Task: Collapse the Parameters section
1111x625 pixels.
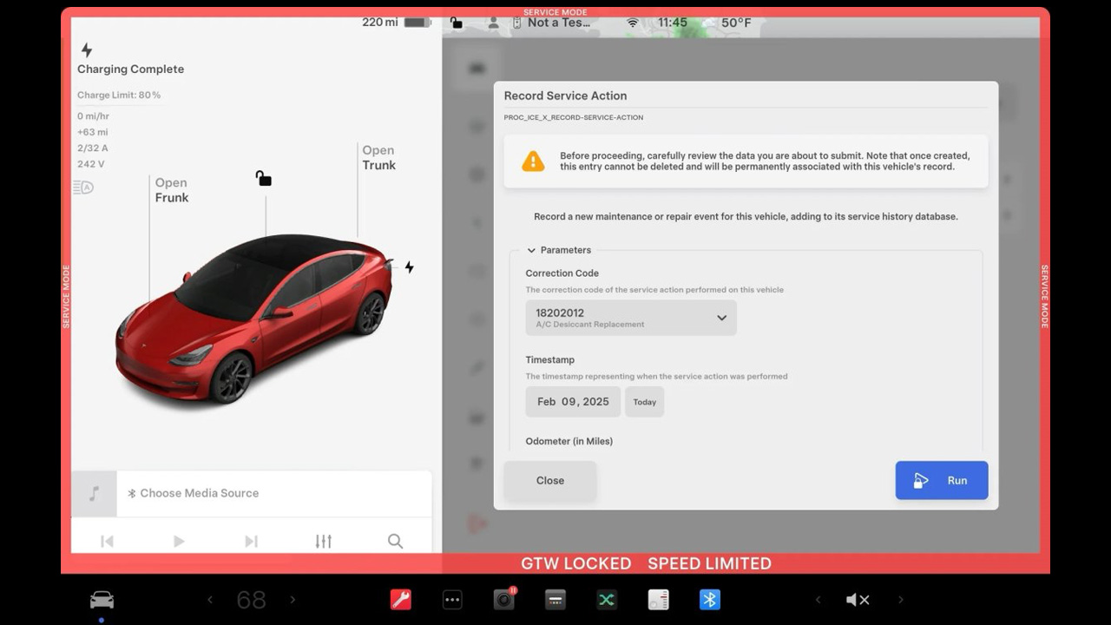Action: point(559,250)
